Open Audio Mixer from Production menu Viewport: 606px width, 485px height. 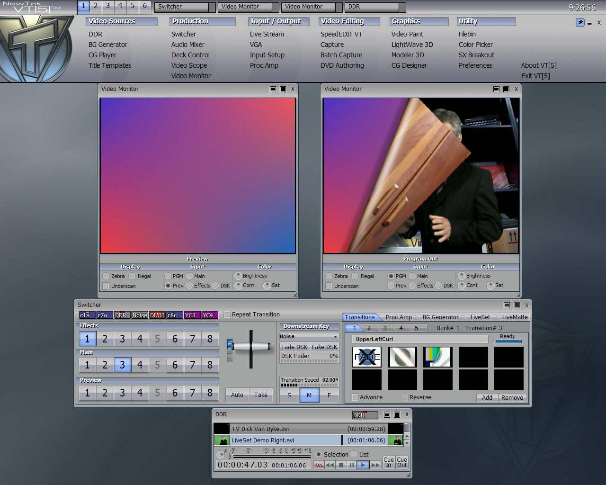[188, 45]
